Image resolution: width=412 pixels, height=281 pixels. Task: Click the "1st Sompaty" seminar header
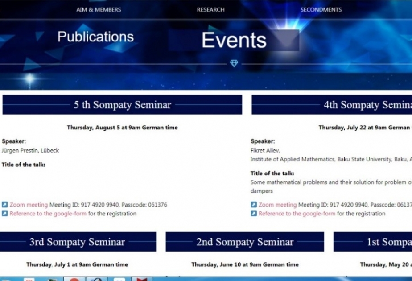[373, 242]
